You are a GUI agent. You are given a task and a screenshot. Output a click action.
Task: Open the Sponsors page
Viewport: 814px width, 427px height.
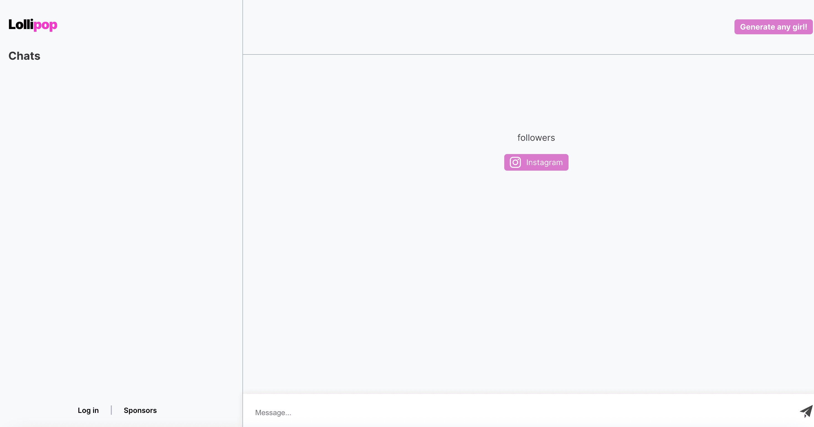[140, 410]
